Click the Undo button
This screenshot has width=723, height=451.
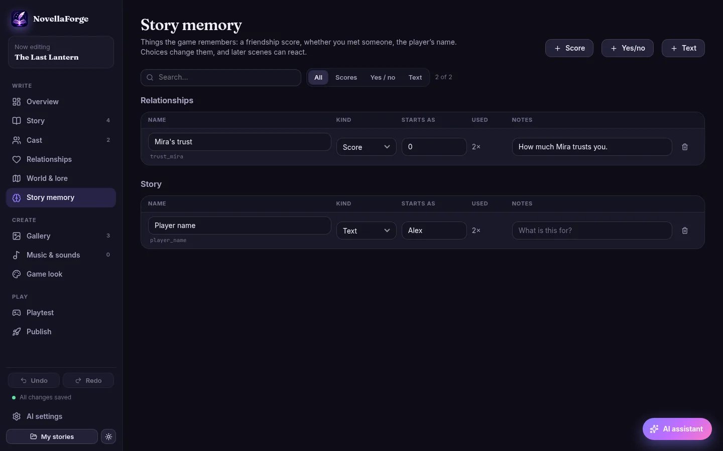[34, 380]
